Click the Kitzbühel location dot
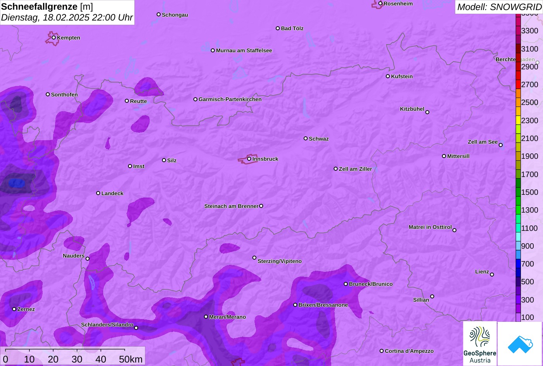Image resolution: width=543 pixels, height=366 pixels. [x=427, y=112]
